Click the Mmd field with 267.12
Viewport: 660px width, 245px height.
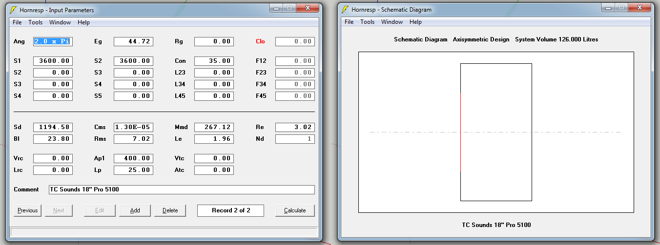[214, 127]
